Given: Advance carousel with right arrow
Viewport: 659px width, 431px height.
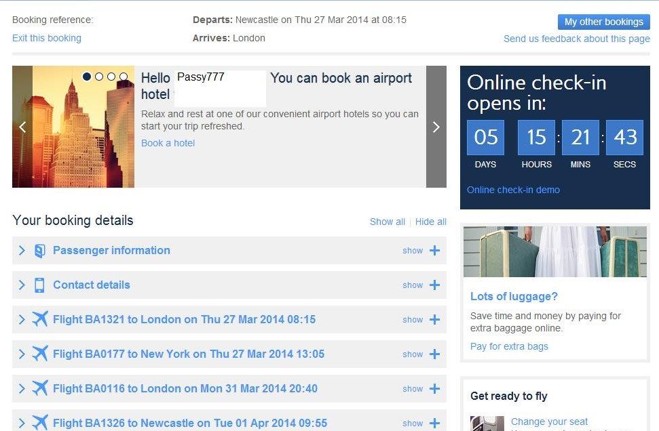Looking at the screenshot, I should (x=436, y=127).
